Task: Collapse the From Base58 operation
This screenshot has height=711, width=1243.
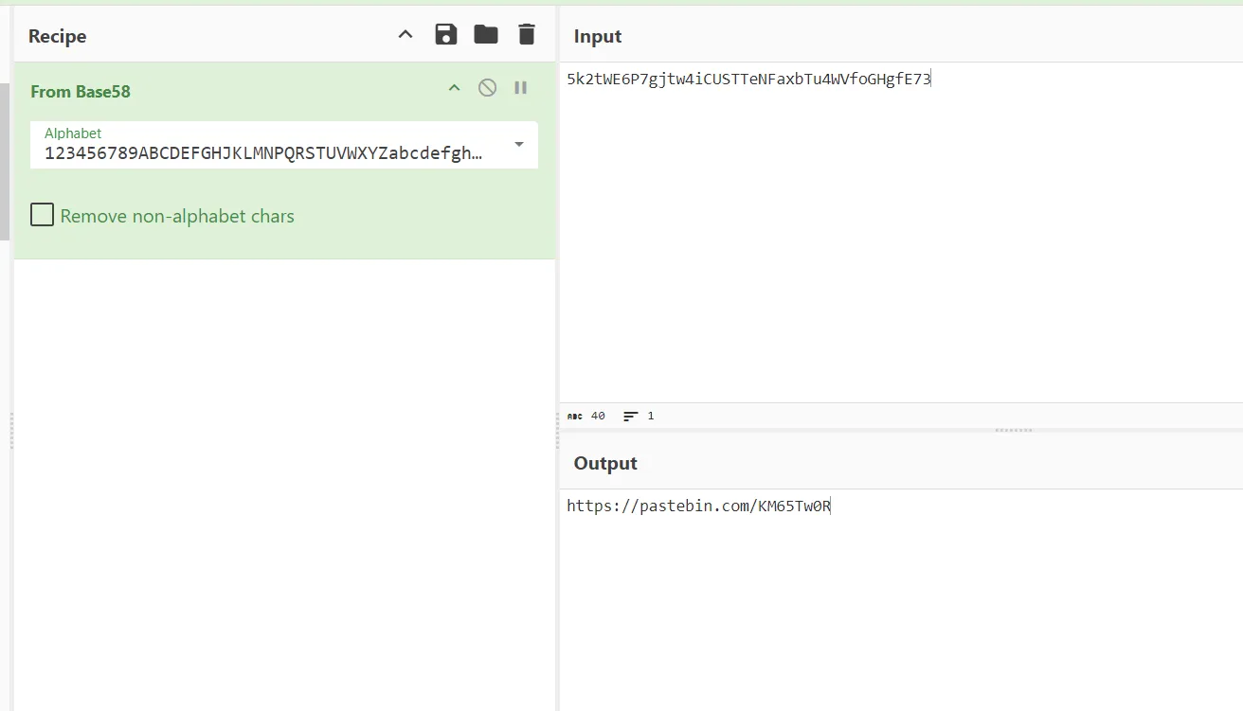Action: pyautogui.click(x=454, y=88)
